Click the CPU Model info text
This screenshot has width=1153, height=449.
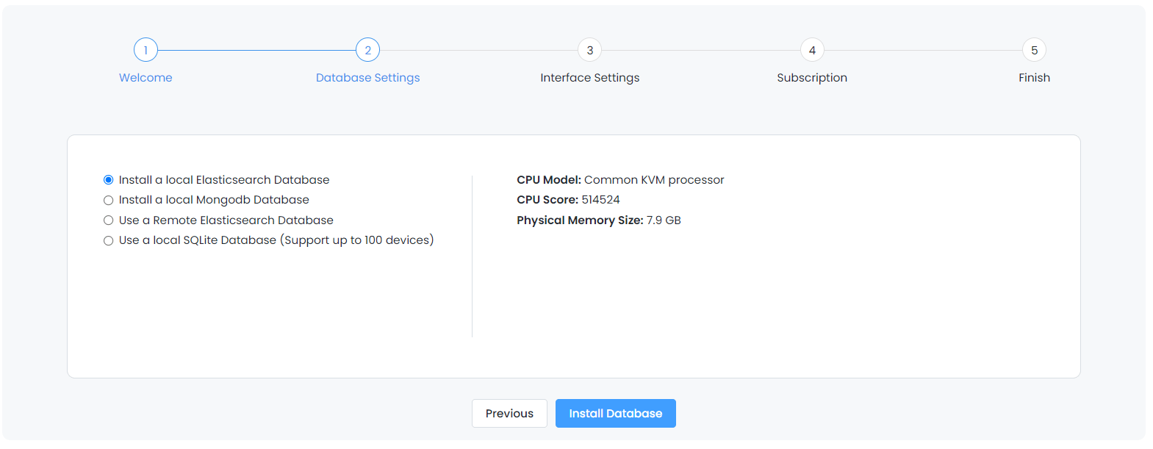click(620, 180)
